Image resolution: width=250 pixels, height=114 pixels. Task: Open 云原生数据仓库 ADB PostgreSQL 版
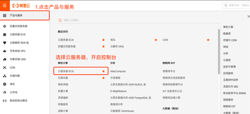point(131,98)
